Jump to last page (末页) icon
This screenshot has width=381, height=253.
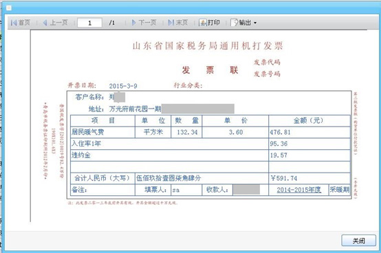[x=171, y=23]
